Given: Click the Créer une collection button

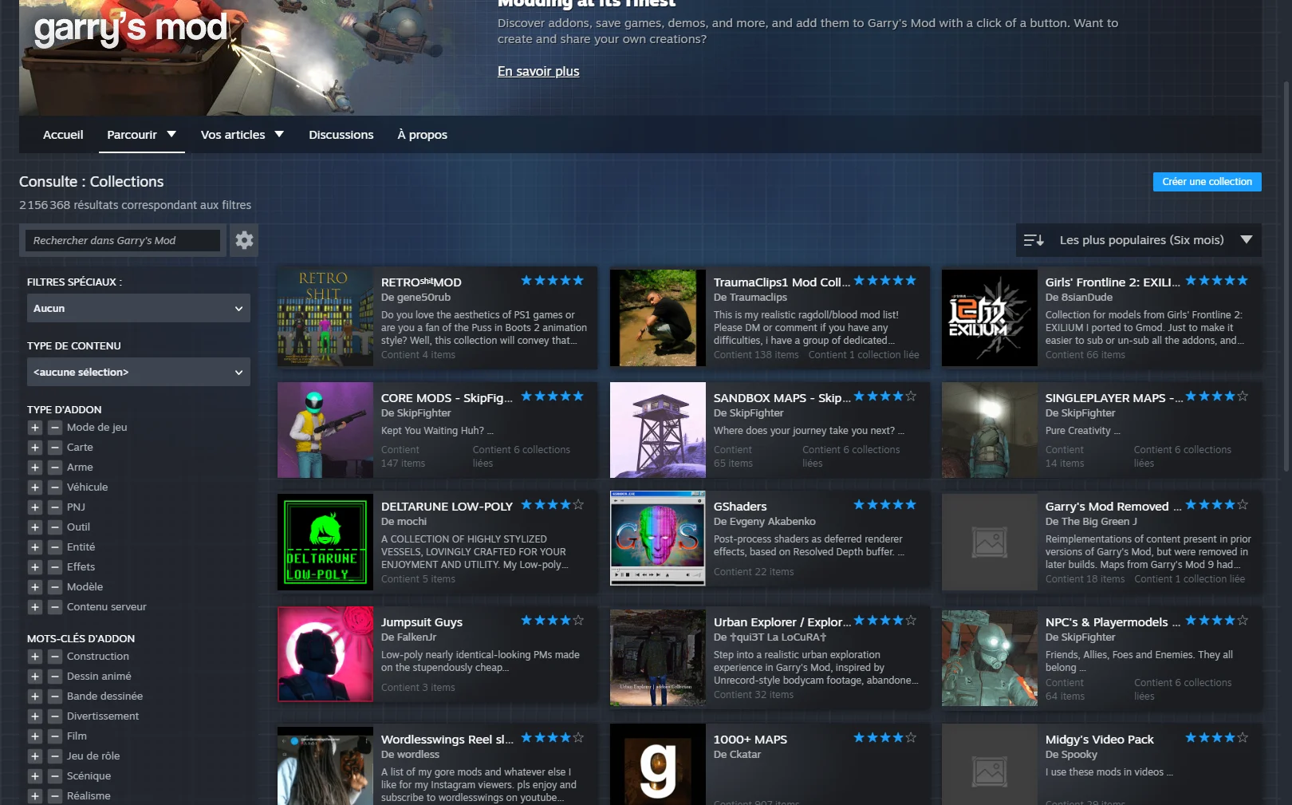Looking at the screenshot, I should click(1207, 182).
